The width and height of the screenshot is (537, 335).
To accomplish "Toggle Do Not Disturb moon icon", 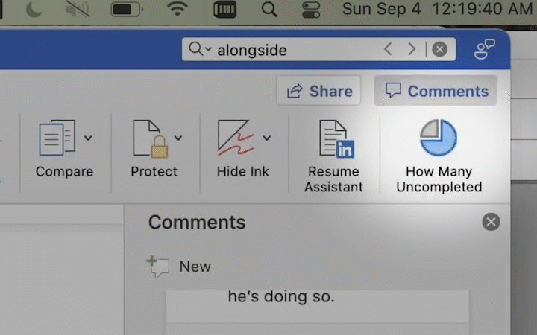I will tap(34, 9).
